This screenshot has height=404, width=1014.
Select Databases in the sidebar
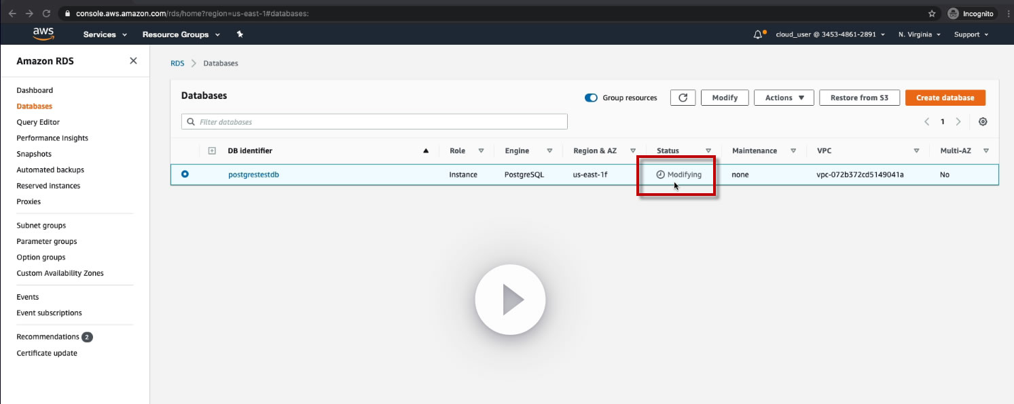35,106
